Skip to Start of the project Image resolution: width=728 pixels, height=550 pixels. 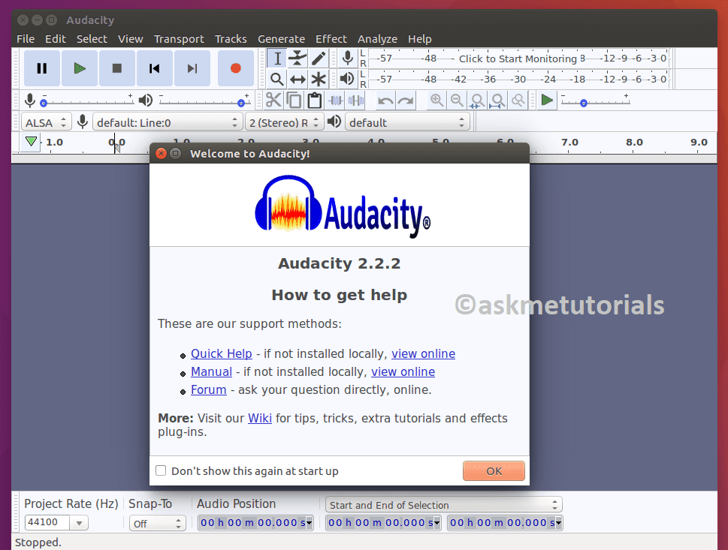[x=155, y=68]
